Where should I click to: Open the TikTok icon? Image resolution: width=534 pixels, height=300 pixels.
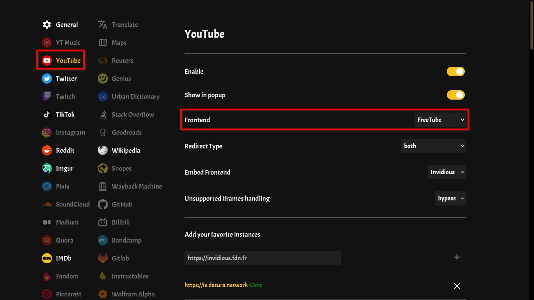47,114
